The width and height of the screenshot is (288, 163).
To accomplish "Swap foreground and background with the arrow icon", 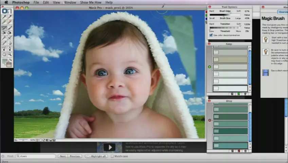I will coord(10,60).
